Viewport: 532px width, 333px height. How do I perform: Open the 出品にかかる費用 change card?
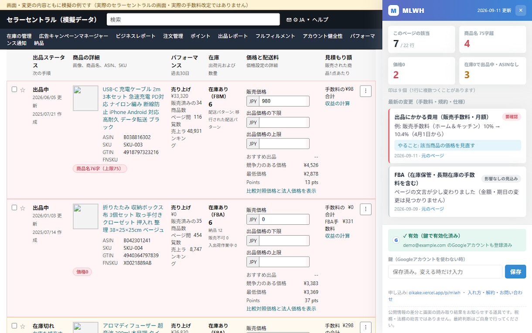(457, 135)
